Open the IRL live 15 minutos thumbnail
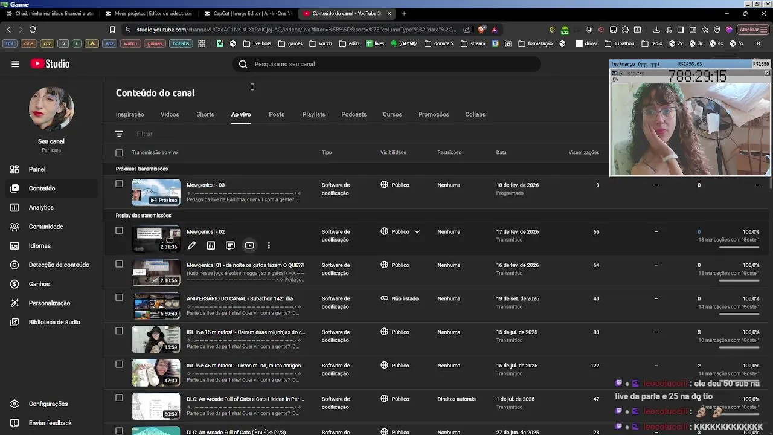This screenshot has height=435, width=773. (x=156, y=340)
